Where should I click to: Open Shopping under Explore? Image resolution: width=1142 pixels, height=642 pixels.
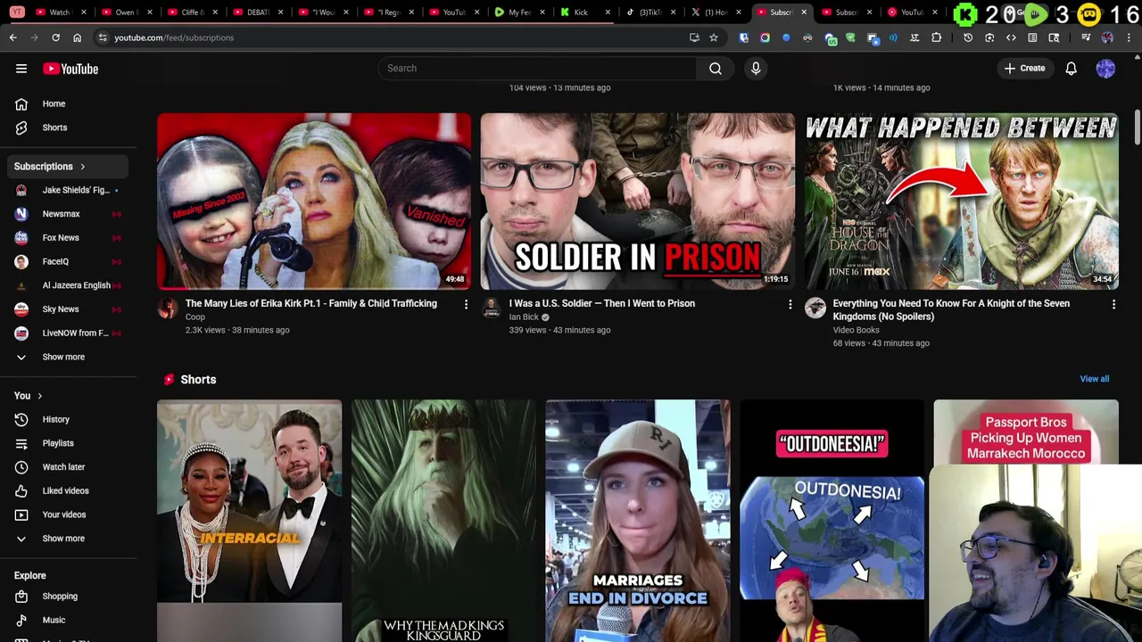click(68, 597)
